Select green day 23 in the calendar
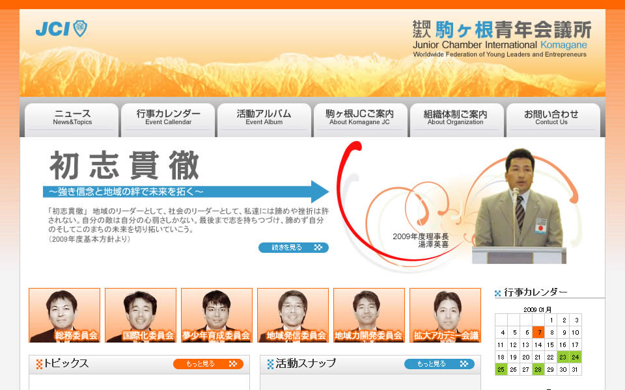Viewport: 625px width, 390px height. pyautogui.click(x=562, y=357)
